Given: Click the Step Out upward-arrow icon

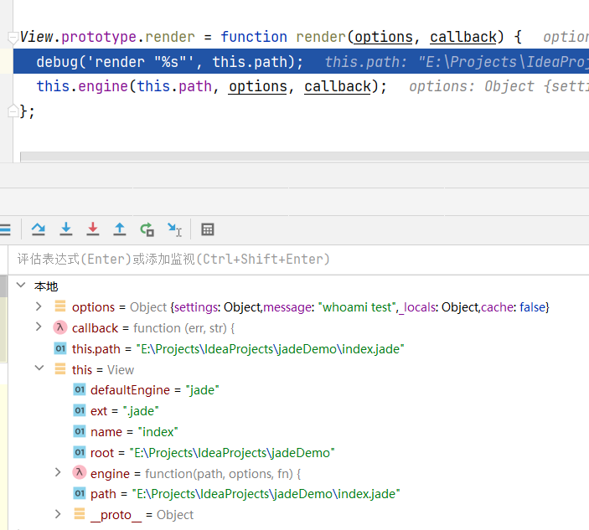Looking at the screenshot, I should click(120, 229).
